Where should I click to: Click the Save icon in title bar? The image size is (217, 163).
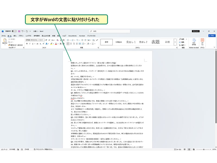pyautogui.click(x=19, y=31)
